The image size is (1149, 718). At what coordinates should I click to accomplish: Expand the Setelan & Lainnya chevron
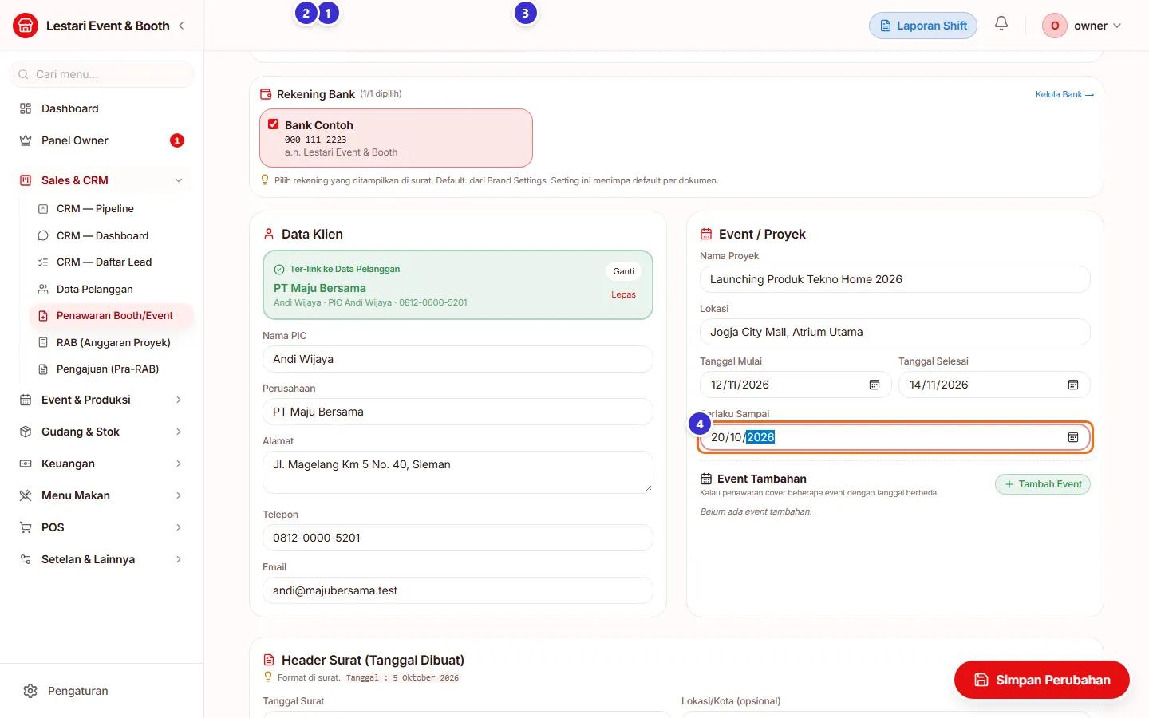coord(179,559)
